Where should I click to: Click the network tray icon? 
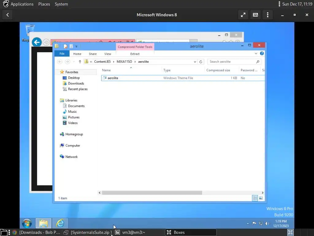coord(261,223)
